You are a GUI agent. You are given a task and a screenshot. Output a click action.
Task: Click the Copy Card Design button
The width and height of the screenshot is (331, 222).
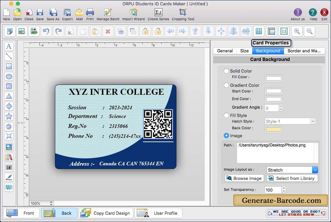click(x=106, y=213)
